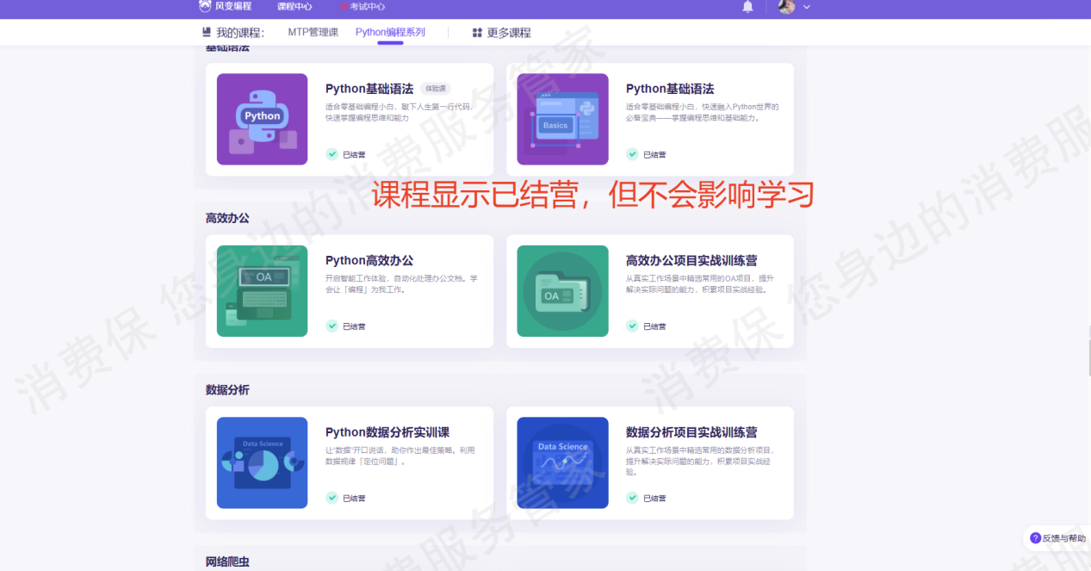Viewport: 1091px width, 571px height.
Task: Click 已结营 checkmark under Python高效办公
Action: click(332, 326)
